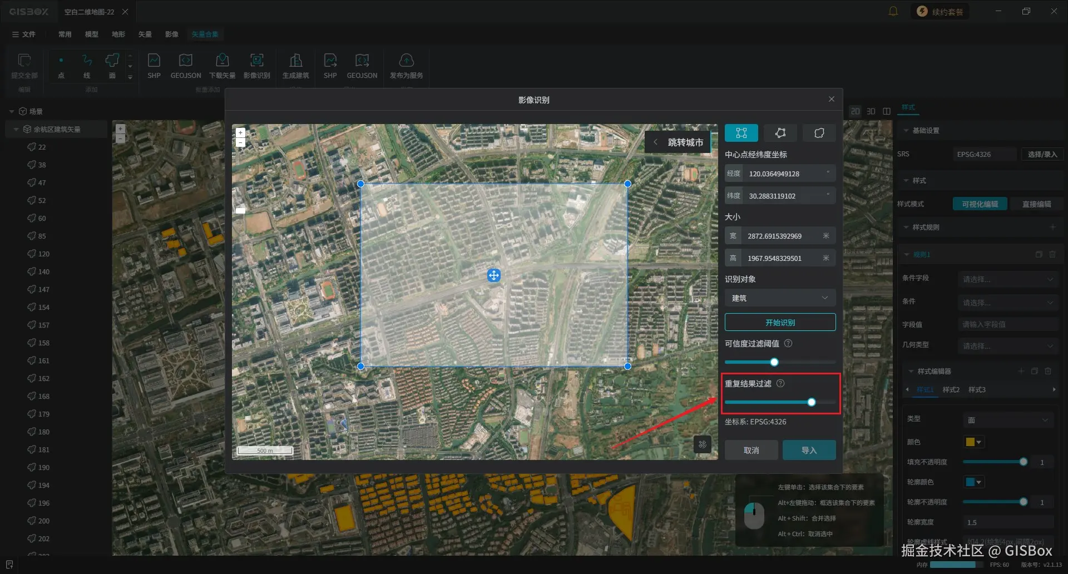Click the GEOJSON batch-add tool
The height and width of the screenshot is (574, 1068).
point(186,66)
